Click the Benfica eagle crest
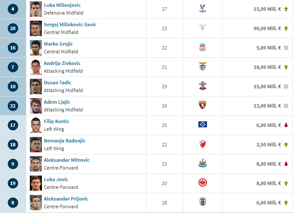The image size is (293, 213). [203, 66]
